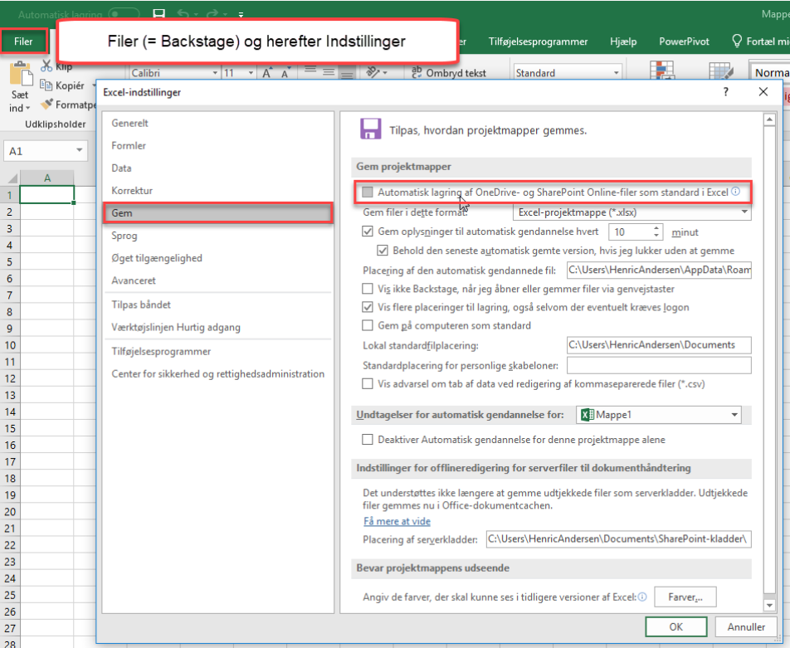Click the Format painter brush icon

pyautogui.click(x=46, y=104)
